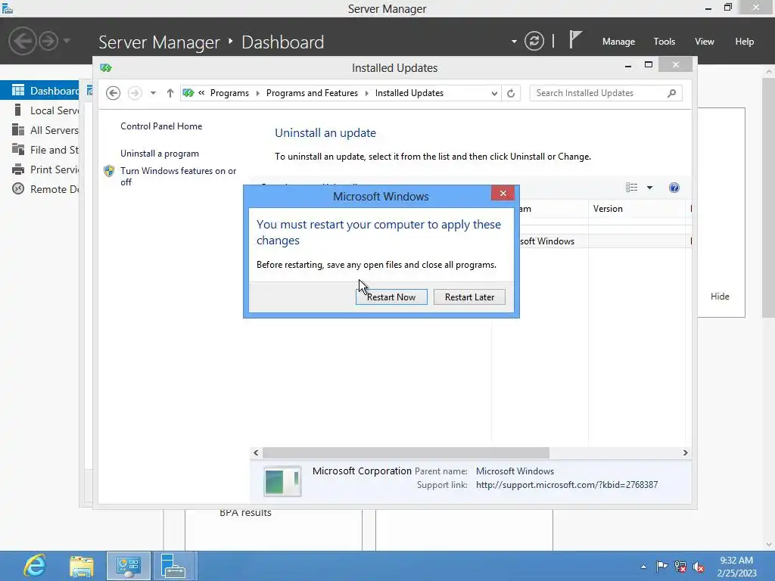Click the Print Services printer icon

(18, 169)
